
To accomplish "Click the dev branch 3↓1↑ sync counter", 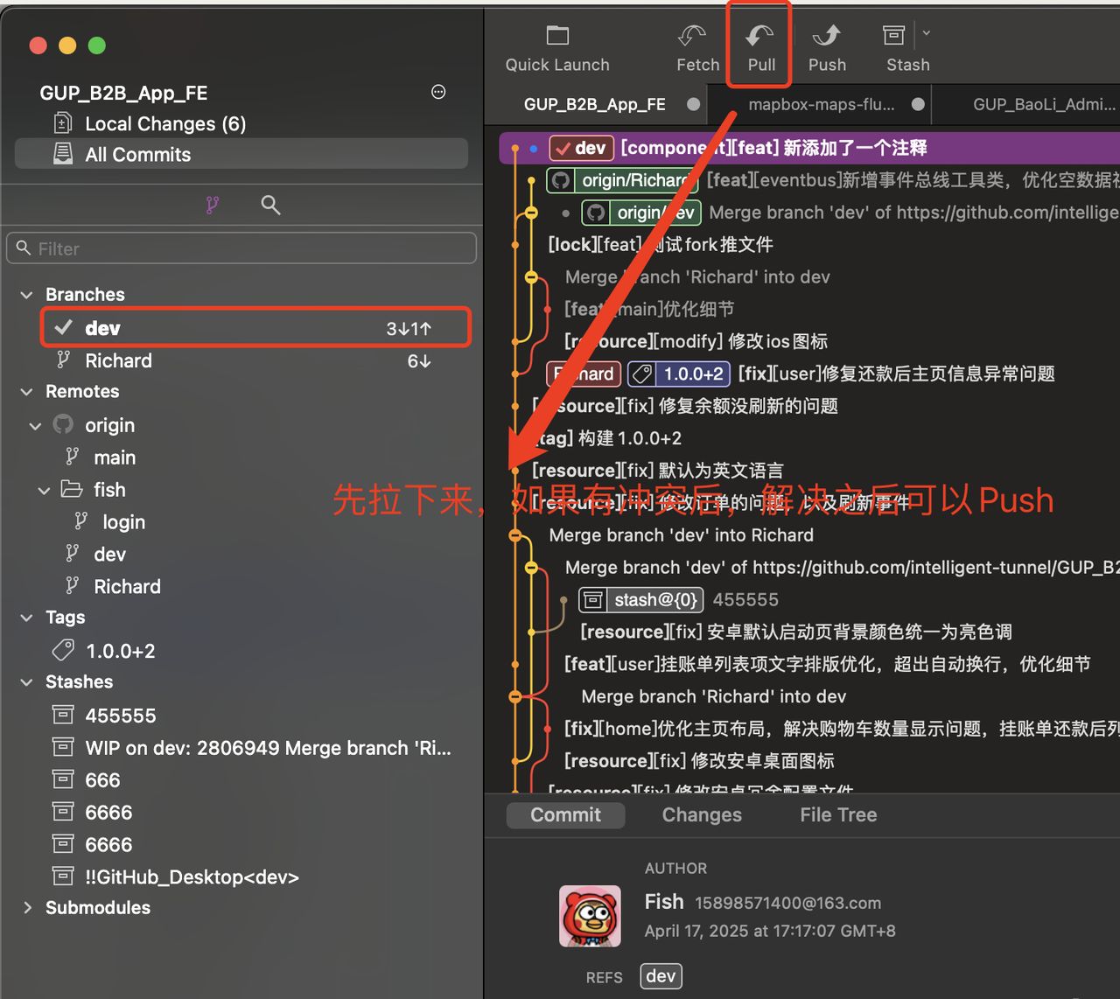I will (x=409, y=329).
